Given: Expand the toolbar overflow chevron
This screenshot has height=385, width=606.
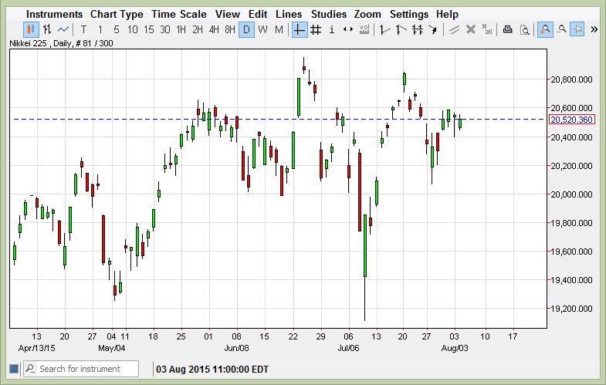Looking at the screenshot, I should click(594, 29).
